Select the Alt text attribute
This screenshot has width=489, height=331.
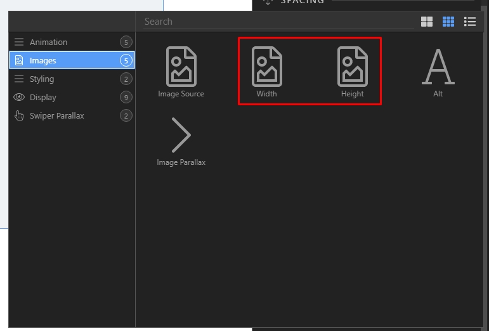438,72
